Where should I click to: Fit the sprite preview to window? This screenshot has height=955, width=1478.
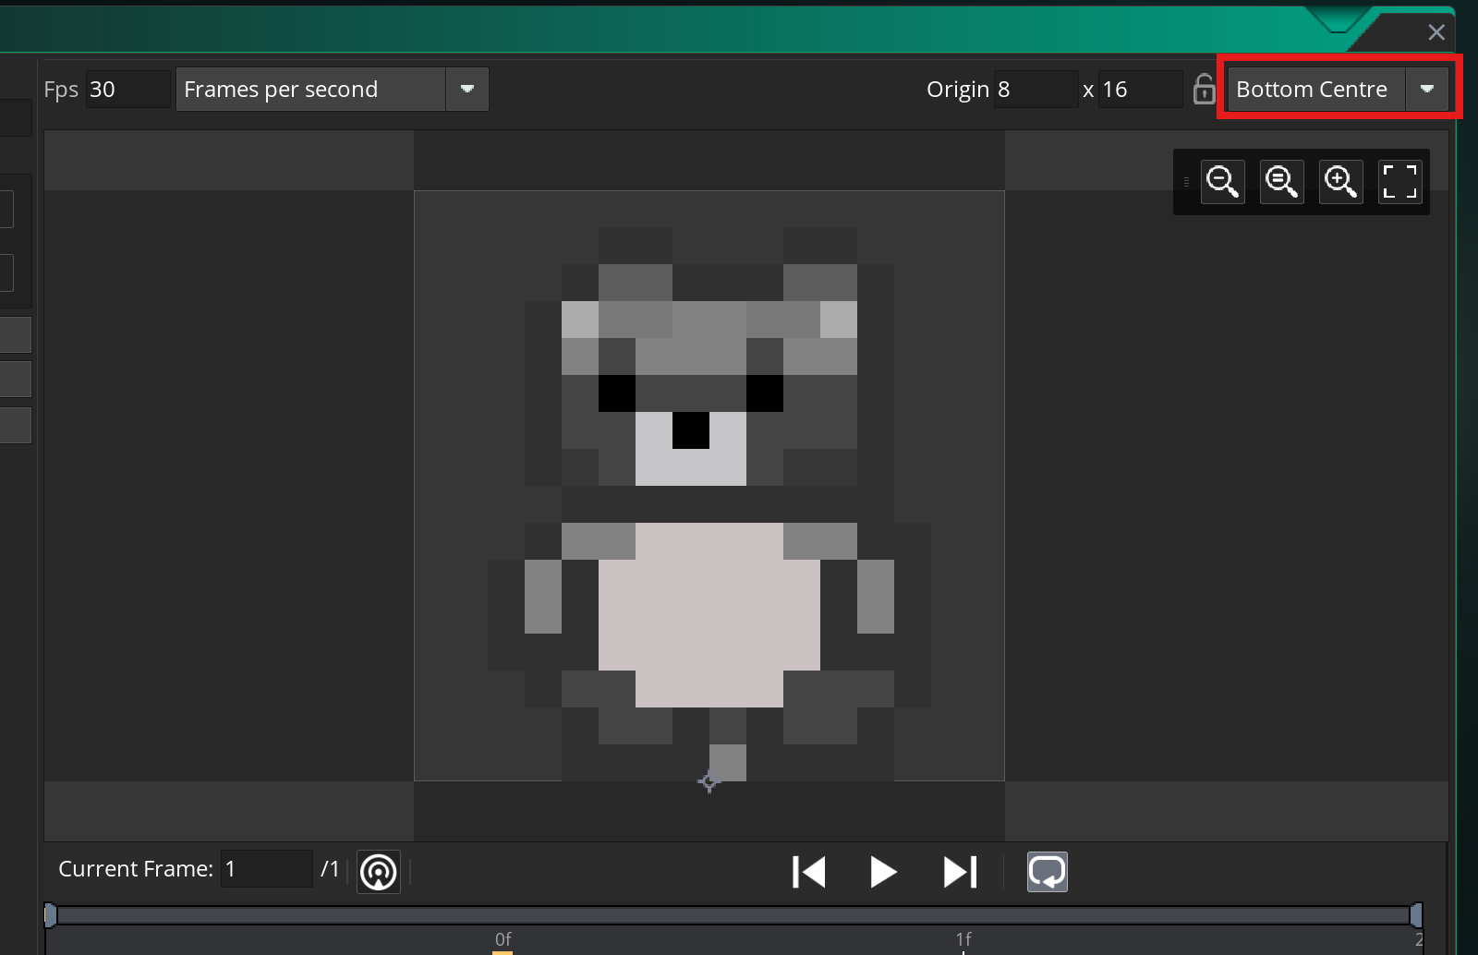point(1399,181)
